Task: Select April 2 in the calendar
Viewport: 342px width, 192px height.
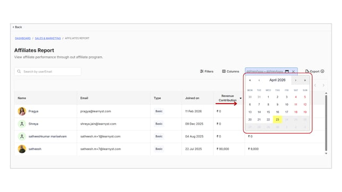Action: click(x=277, y=97)
